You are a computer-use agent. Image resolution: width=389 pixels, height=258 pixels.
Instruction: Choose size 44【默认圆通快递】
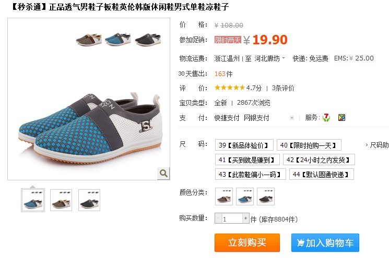click(x=322, y=174)
